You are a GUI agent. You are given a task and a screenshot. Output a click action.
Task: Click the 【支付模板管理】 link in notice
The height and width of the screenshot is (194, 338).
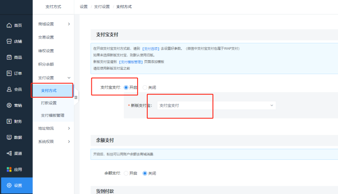click(131, 62)
